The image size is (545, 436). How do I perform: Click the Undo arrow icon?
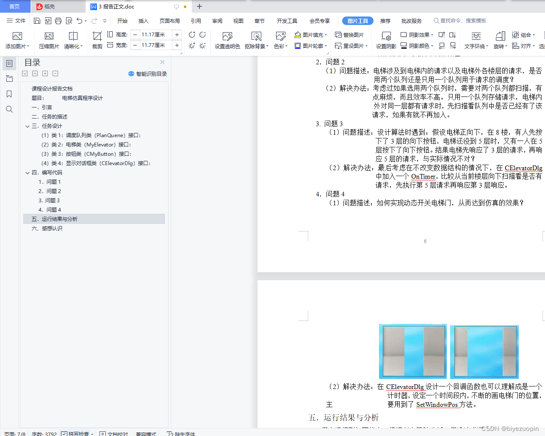79,21
